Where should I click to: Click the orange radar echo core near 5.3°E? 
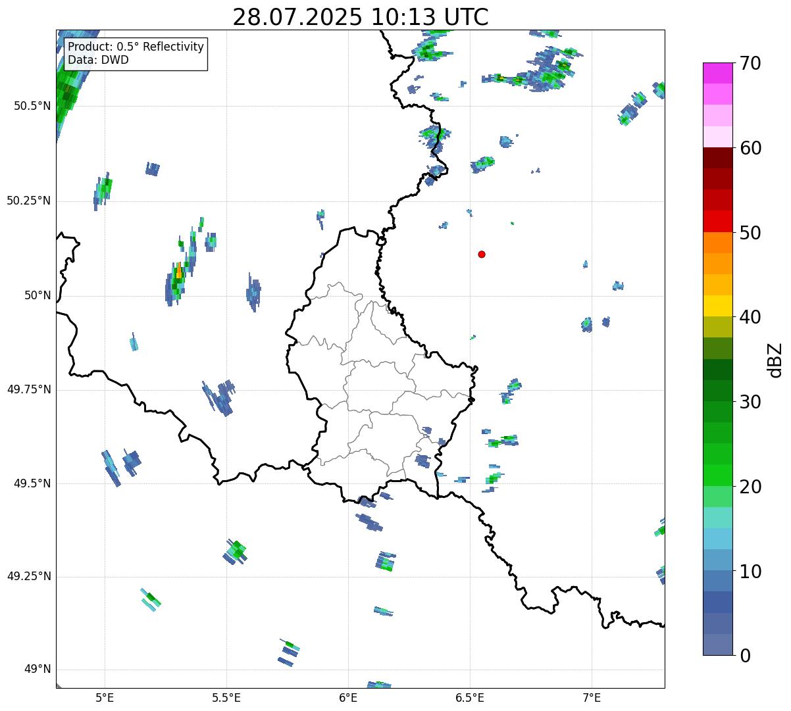coord(179,270)
